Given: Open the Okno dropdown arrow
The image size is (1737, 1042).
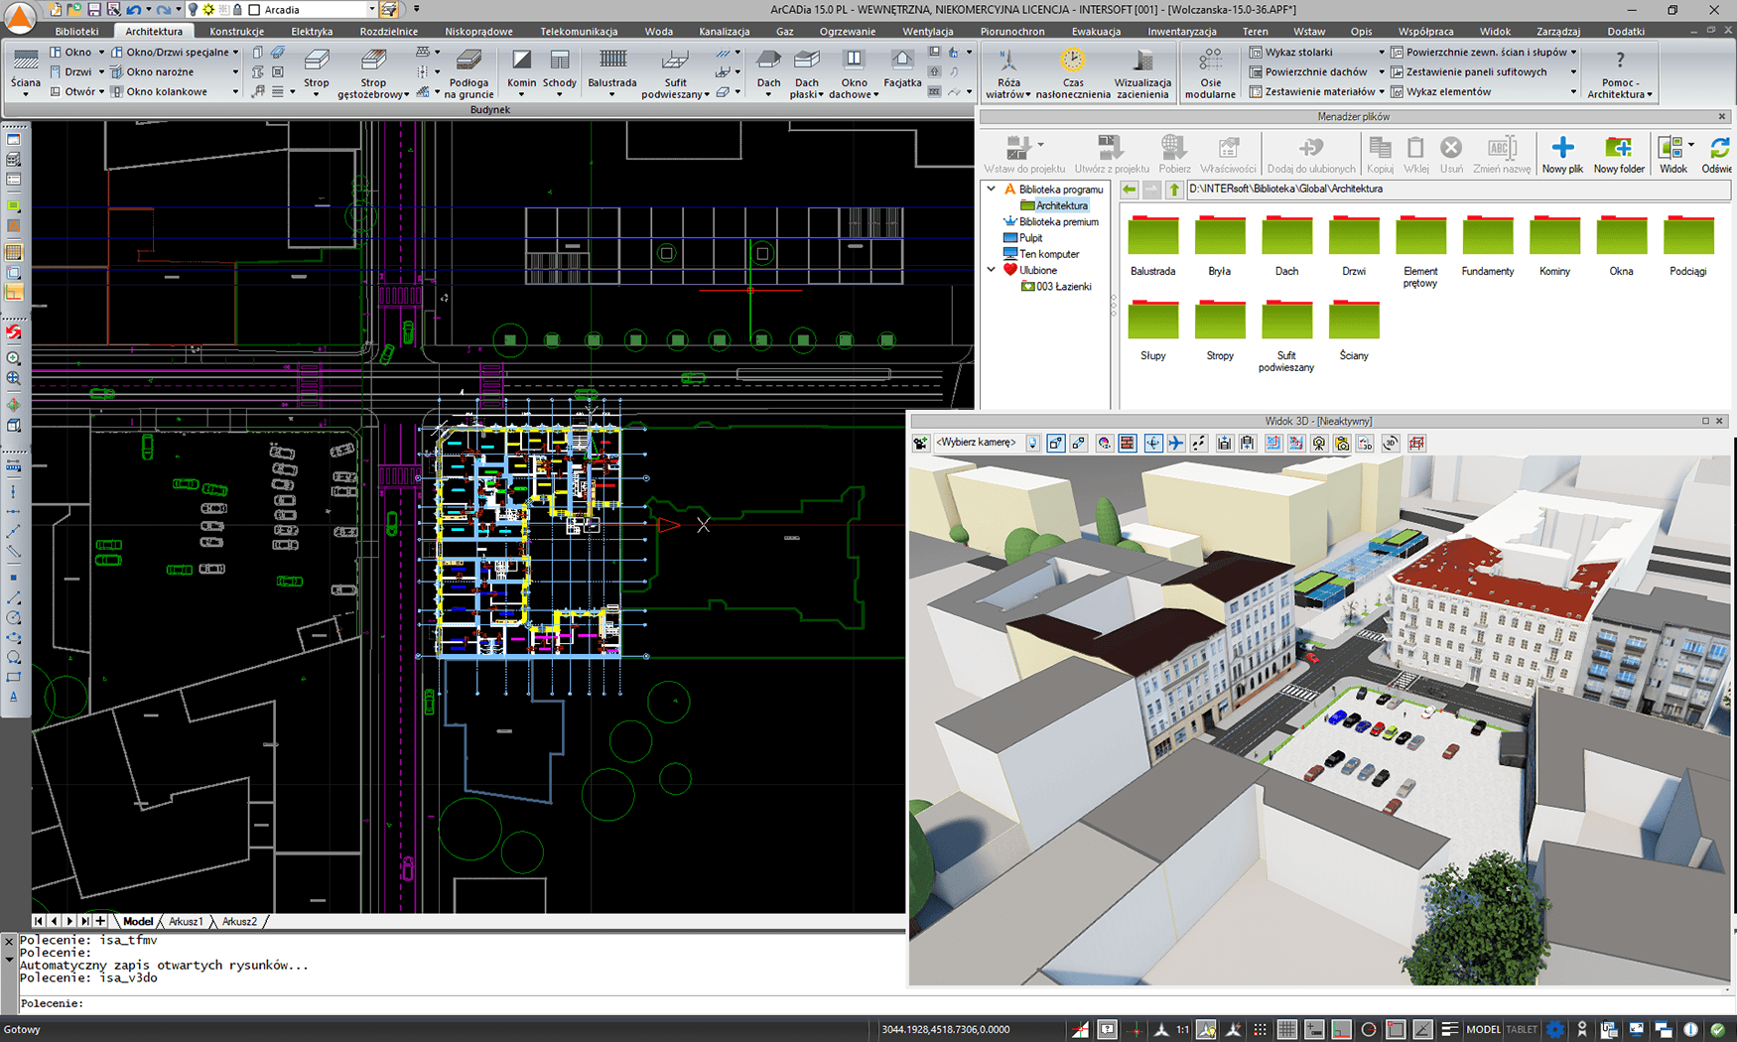Looking at the screenshot, I should pyautogui.click(x=101, y=53).
